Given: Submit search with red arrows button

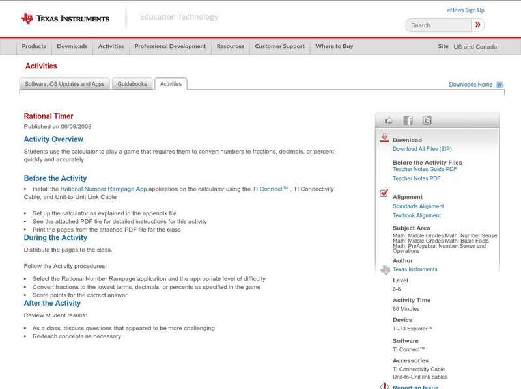Looking at the screenshot, I should 478,25.
